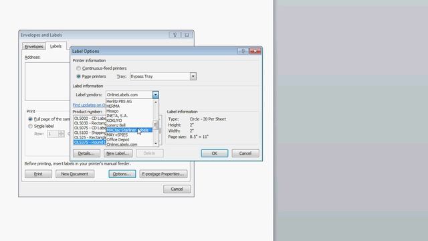Click the Options... button
The image size is (428, 241).
(122, 174)
